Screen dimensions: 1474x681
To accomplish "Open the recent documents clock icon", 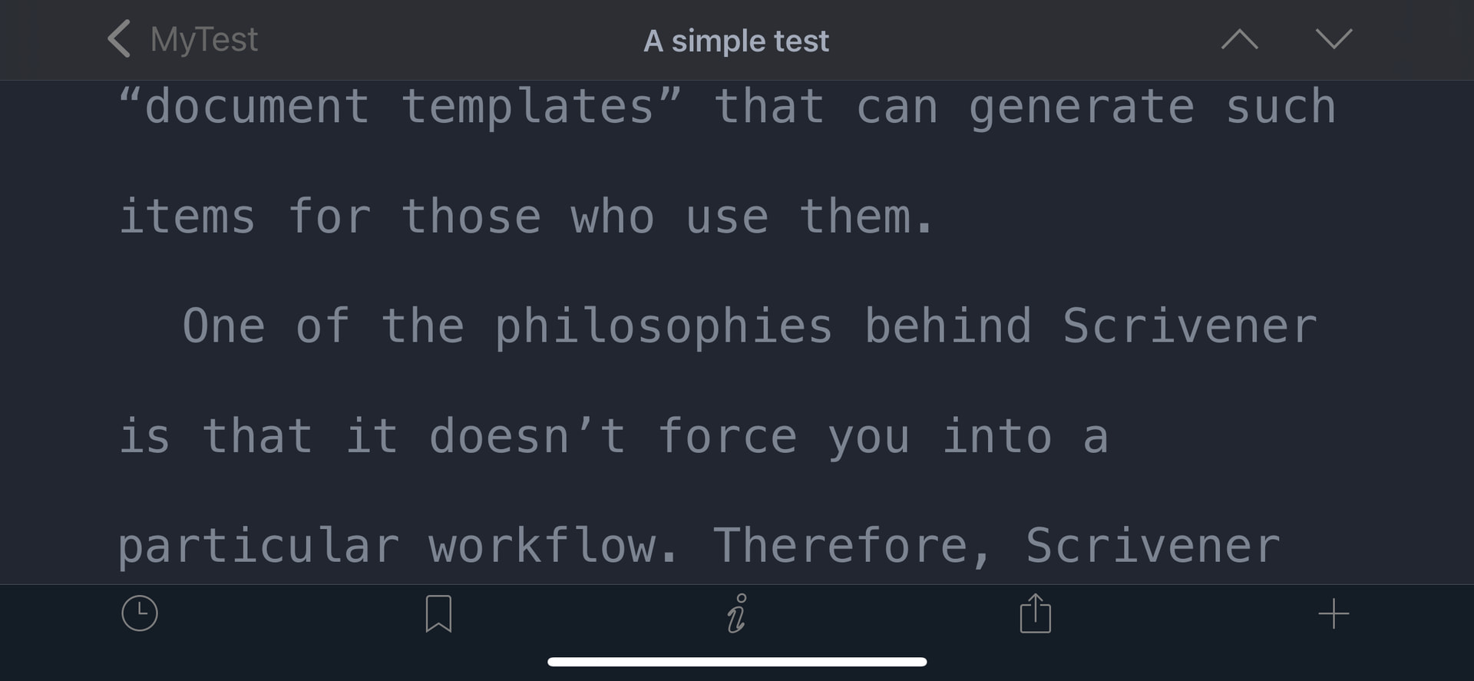I will (140, 614).
